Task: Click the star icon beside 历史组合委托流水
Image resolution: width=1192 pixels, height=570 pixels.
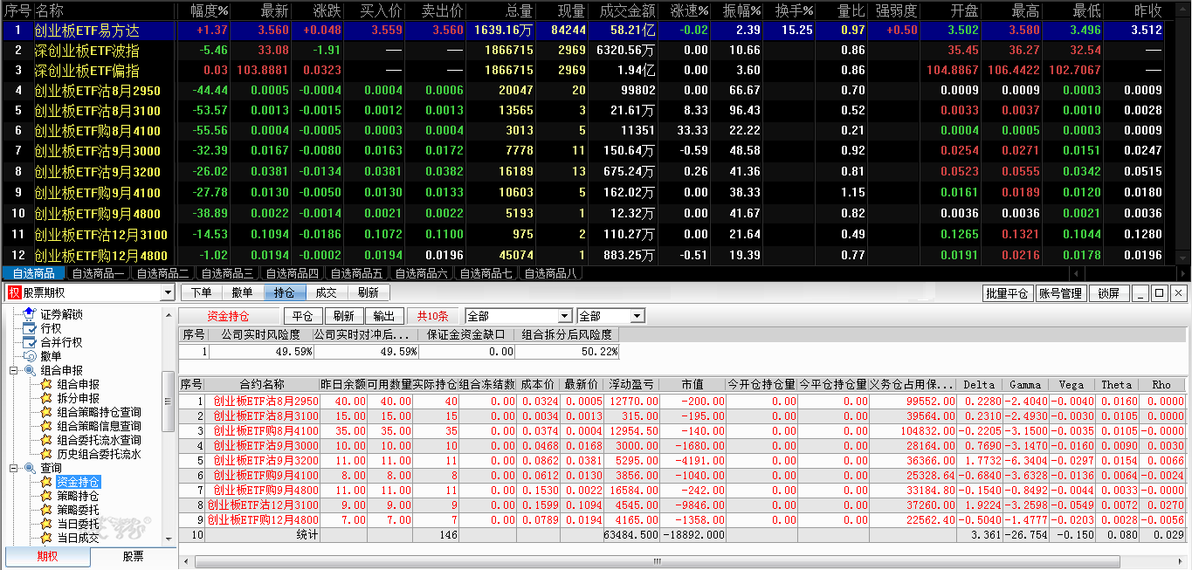Action: pos(46,454)
